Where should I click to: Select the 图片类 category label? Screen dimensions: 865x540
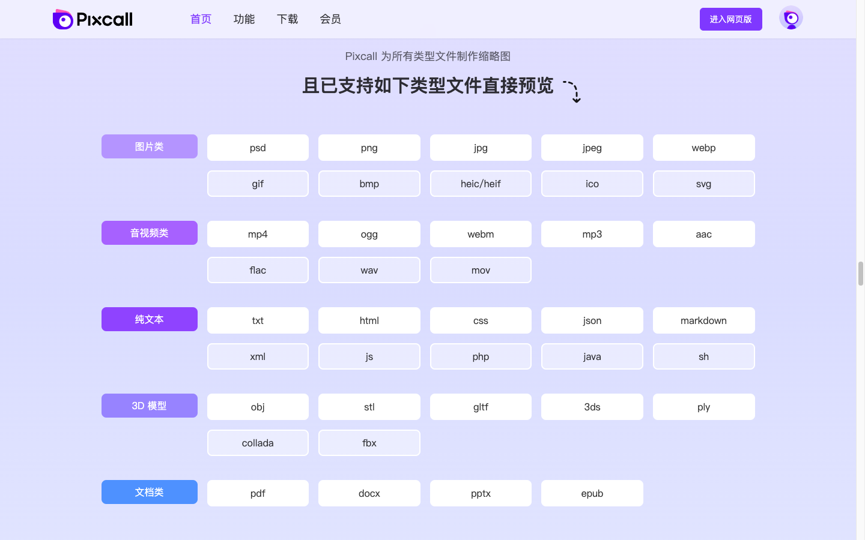pyautogui.click(x=149, y=146)
